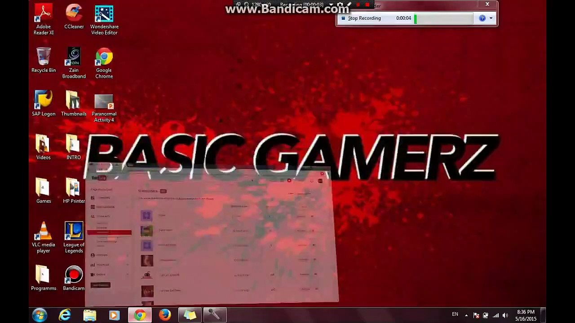Image resolution: width=575 pixels, height=323 pixels.
Task: Open the volume speaker tray icon
Action: [505, 315]
